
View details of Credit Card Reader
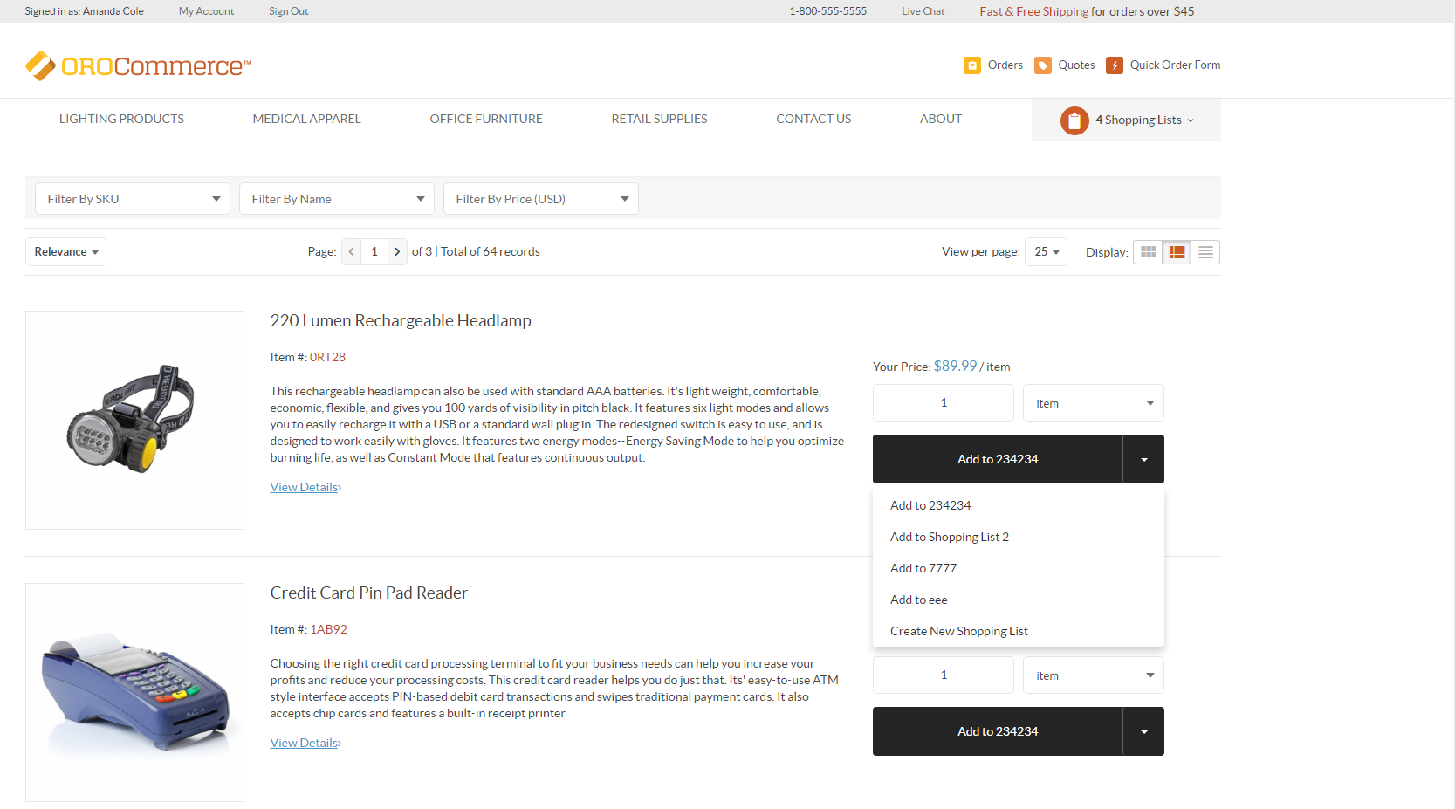305,743
